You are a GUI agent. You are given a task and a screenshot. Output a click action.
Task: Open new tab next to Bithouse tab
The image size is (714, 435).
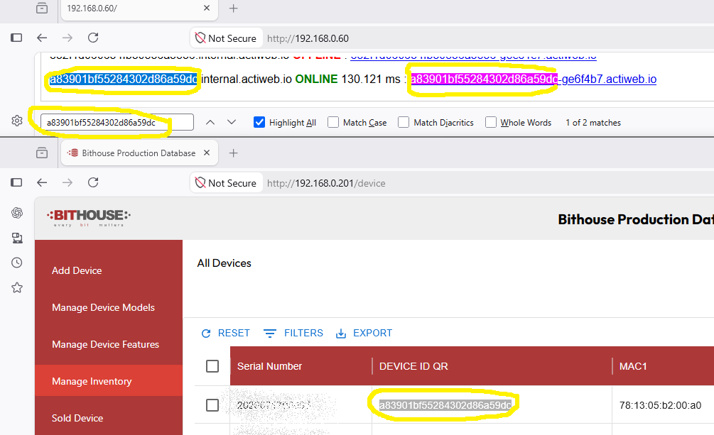(x=233, y=153)
